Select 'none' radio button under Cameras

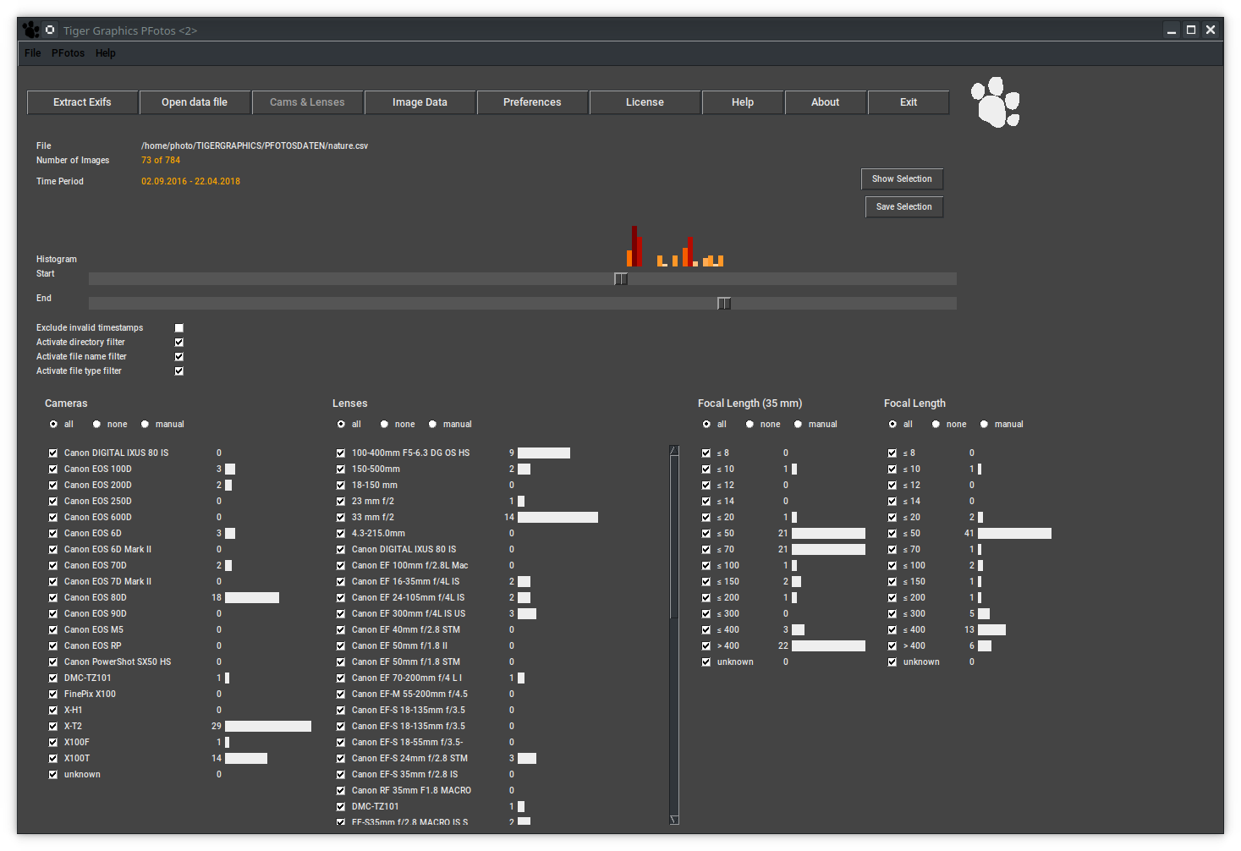[x=97, y=425]
